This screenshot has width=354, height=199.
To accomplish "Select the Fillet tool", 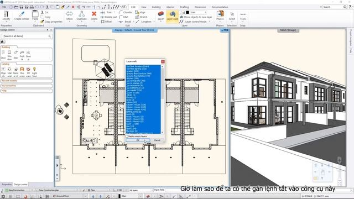I will point(124,17).
